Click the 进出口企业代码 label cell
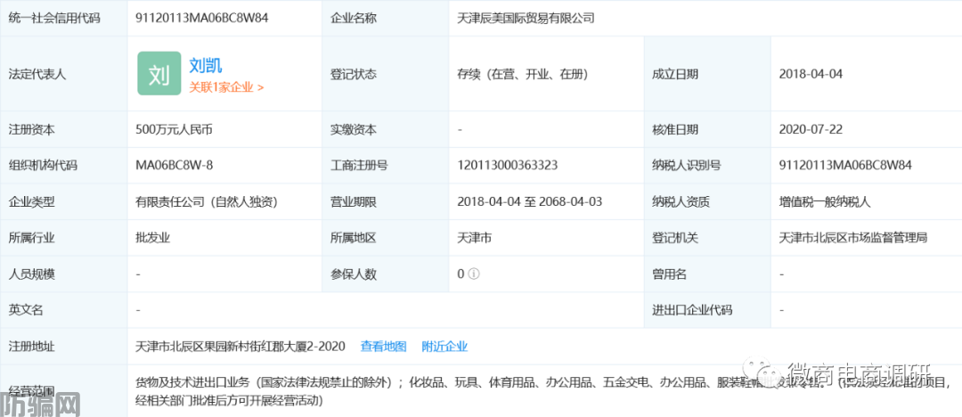The height and width of the screenshot is (417, 962). click(707, 310)
